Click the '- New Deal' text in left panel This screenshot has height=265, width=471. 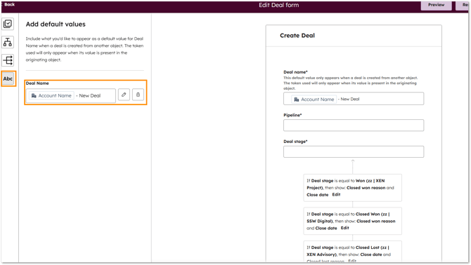click(x=89, y=95)
